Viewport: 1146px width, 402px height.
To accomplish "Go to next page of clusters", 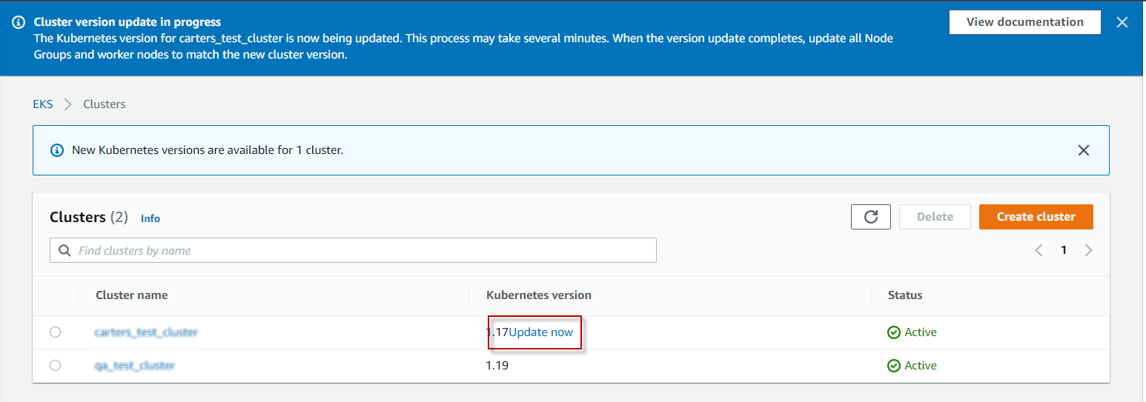I will coord(1088,250).
